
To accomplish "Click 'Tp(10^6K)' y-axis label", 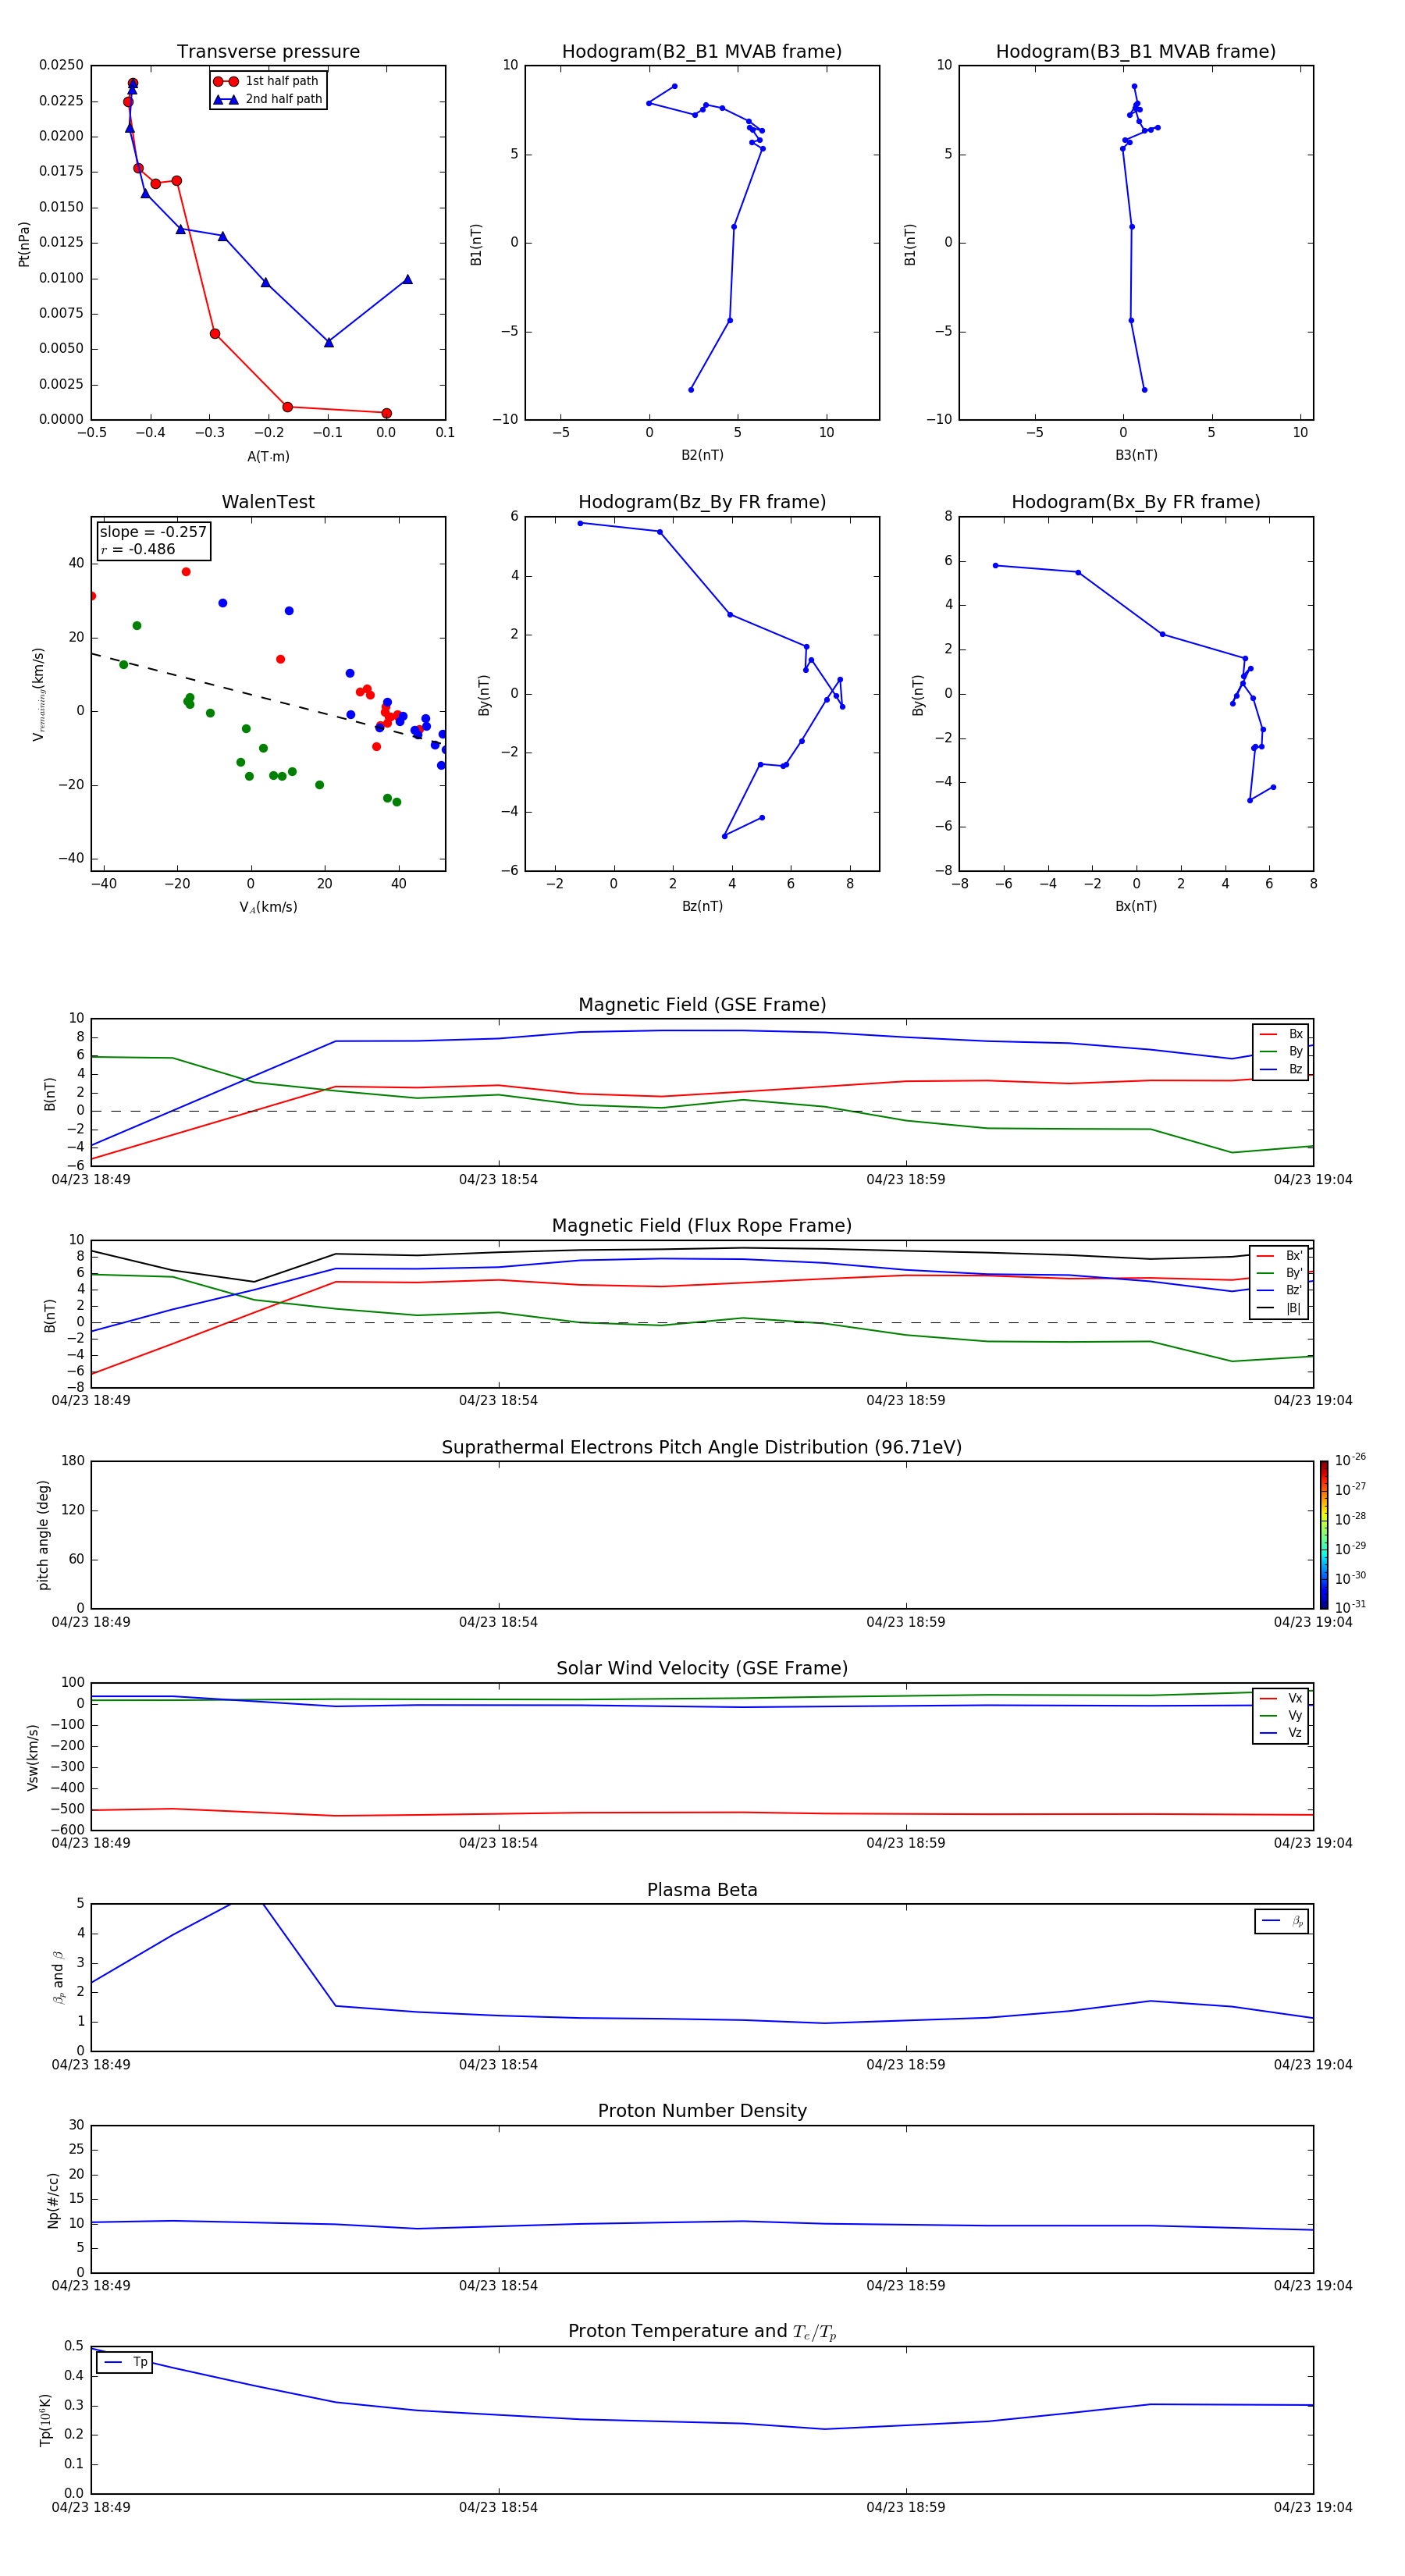I will click(46, 2420).
